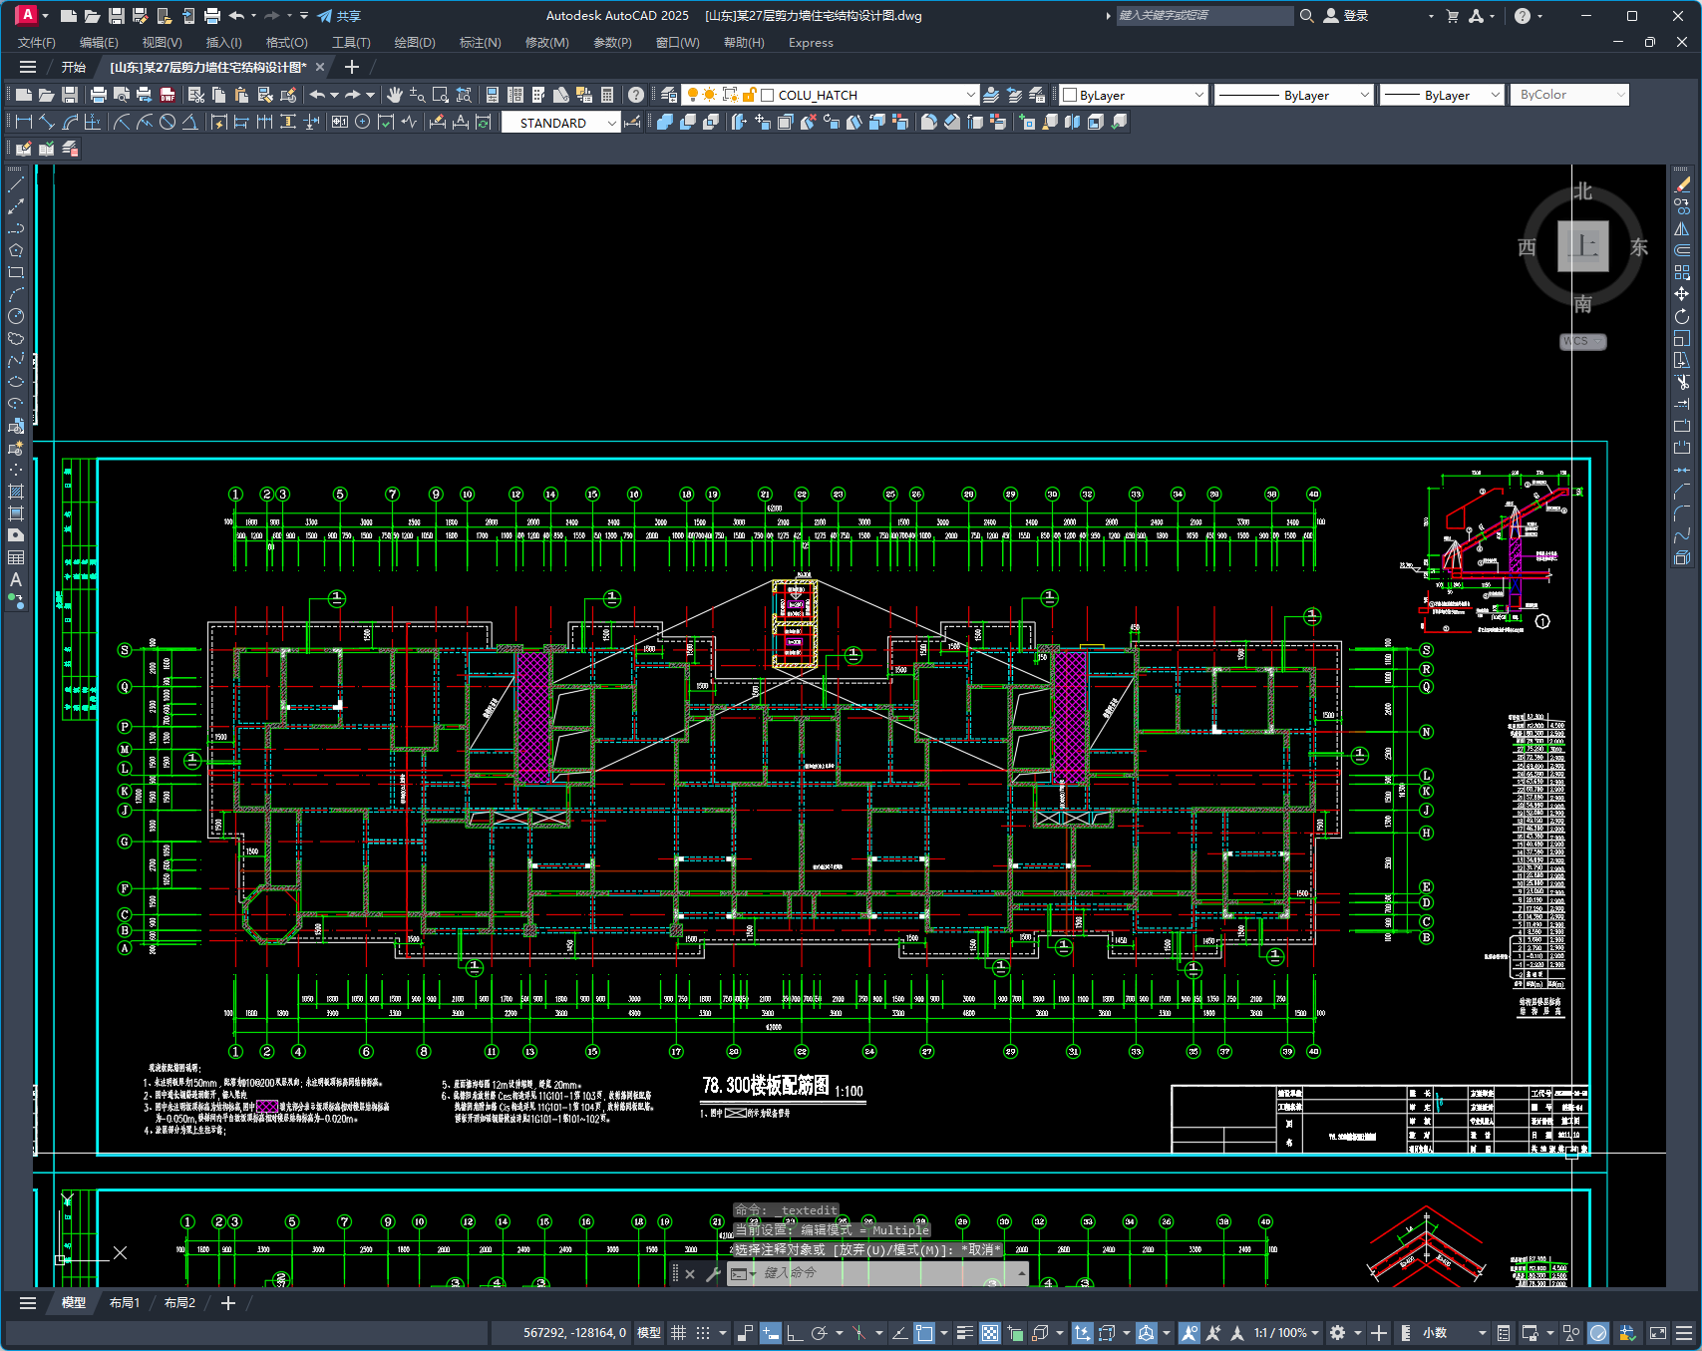Click the Table tool in draw toolbar

pyautogui.click(x=16, y=557)
